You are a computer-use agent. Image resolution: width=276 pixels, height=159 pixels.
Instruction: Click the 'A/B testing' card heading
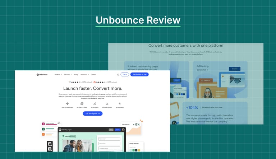tap(203, 66)
